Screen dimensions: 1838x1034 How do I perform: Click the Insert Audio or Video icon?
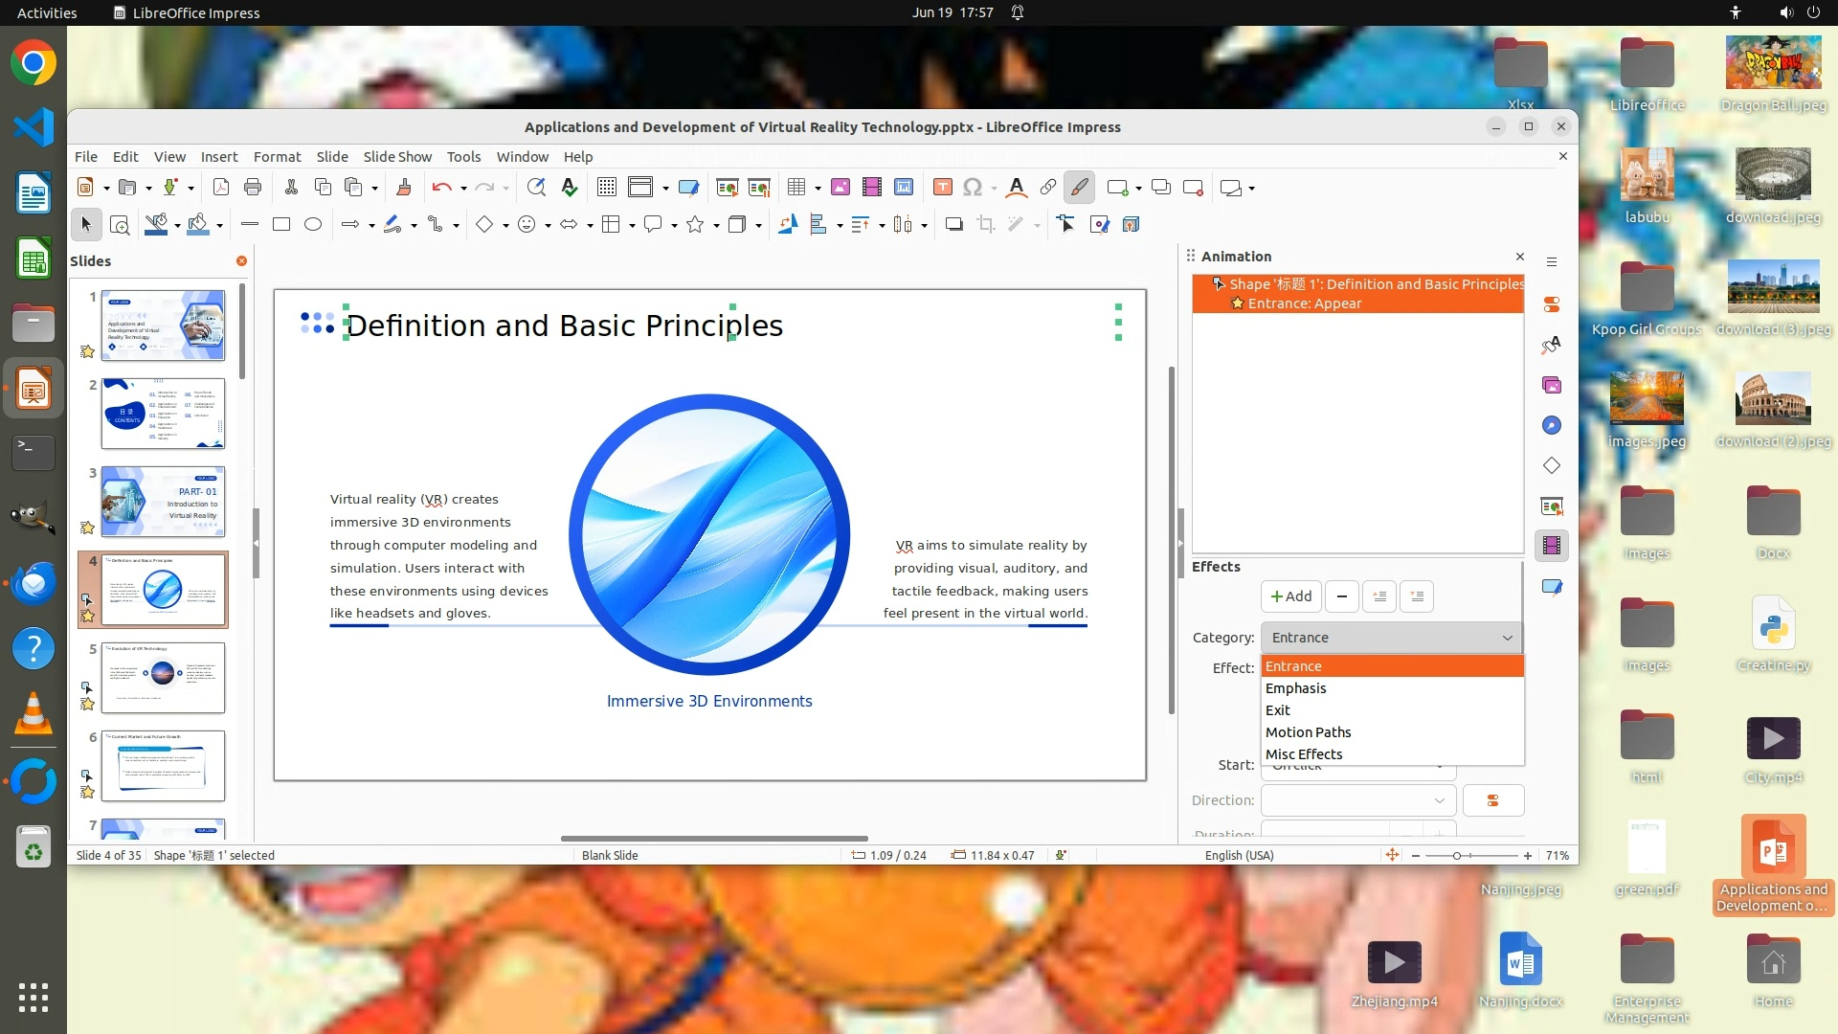coord(871,188)
